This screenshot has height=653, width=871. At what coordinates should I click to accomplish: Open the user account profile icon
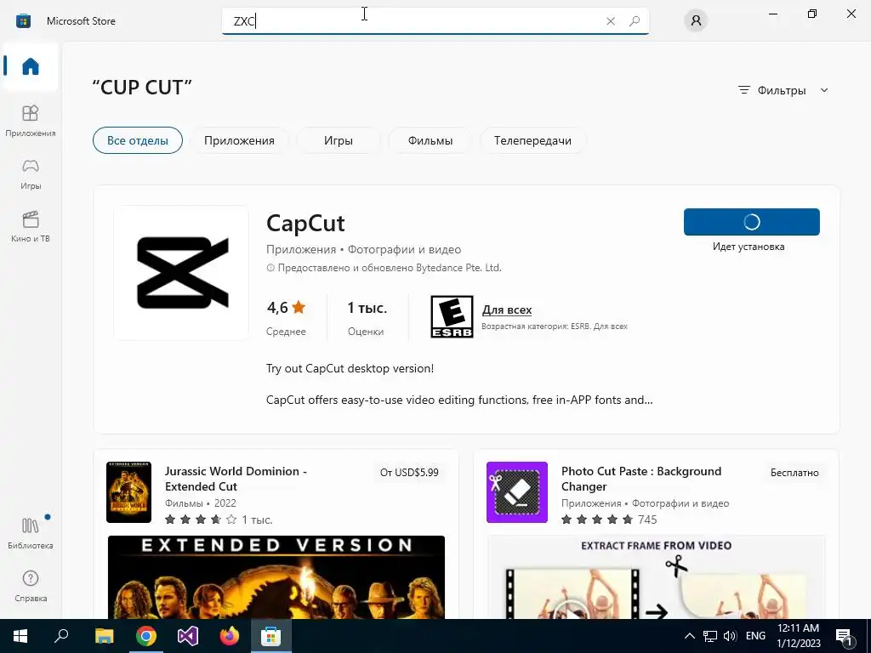(696, 21)
